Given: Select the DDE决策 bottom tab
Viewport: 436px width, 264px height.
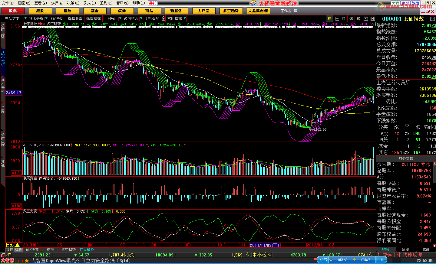Looking at the screenshot, I should 32,250.
